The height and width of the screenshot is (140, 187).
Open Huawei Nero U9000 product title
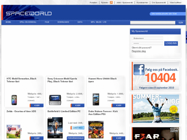coord(102,80)
